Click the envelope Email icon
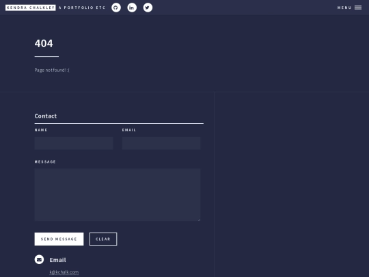This screenshot has width=369, height=277. [39, 259]
